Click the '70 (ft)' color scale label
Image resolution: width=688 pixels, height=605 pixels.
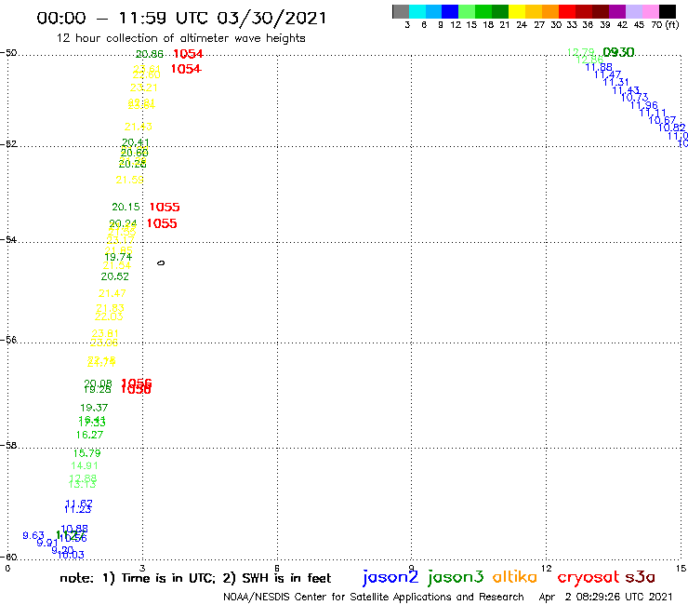coord(665,24)
